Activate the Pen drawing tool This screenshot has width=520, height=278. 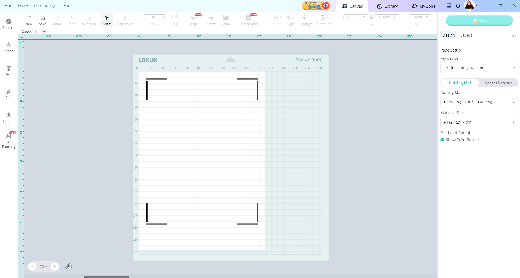[9, 94]
